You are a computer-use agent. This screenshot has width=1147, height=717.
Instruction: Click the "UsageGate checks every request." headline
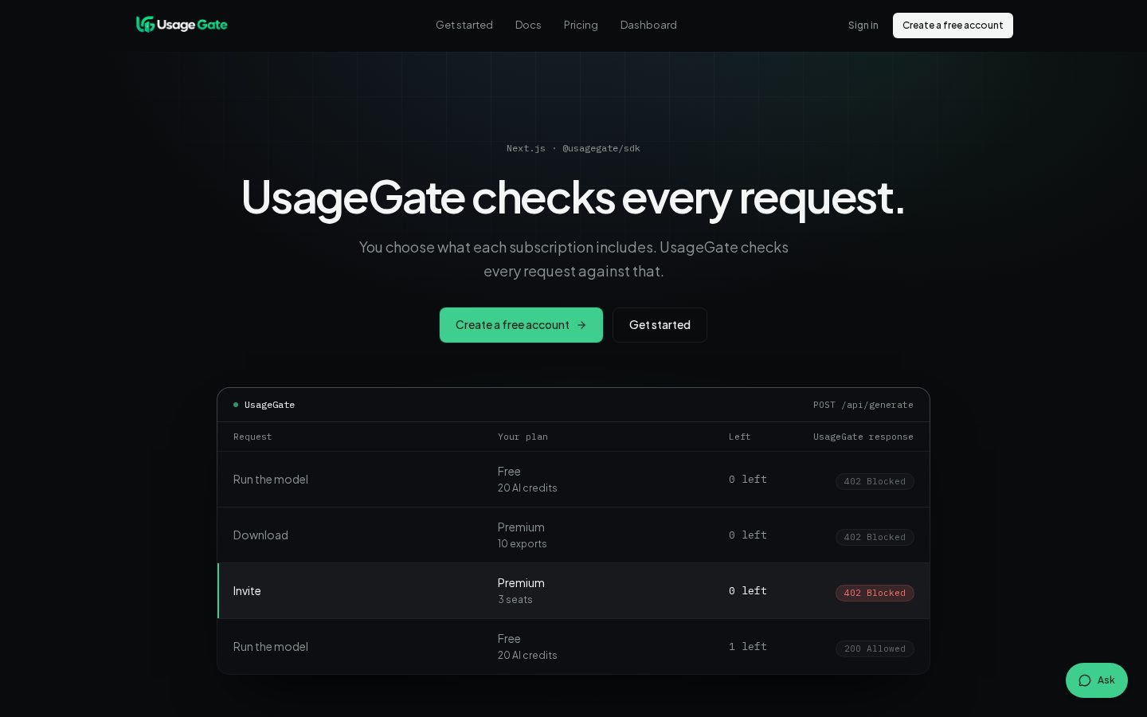click(x=573, y=197)
